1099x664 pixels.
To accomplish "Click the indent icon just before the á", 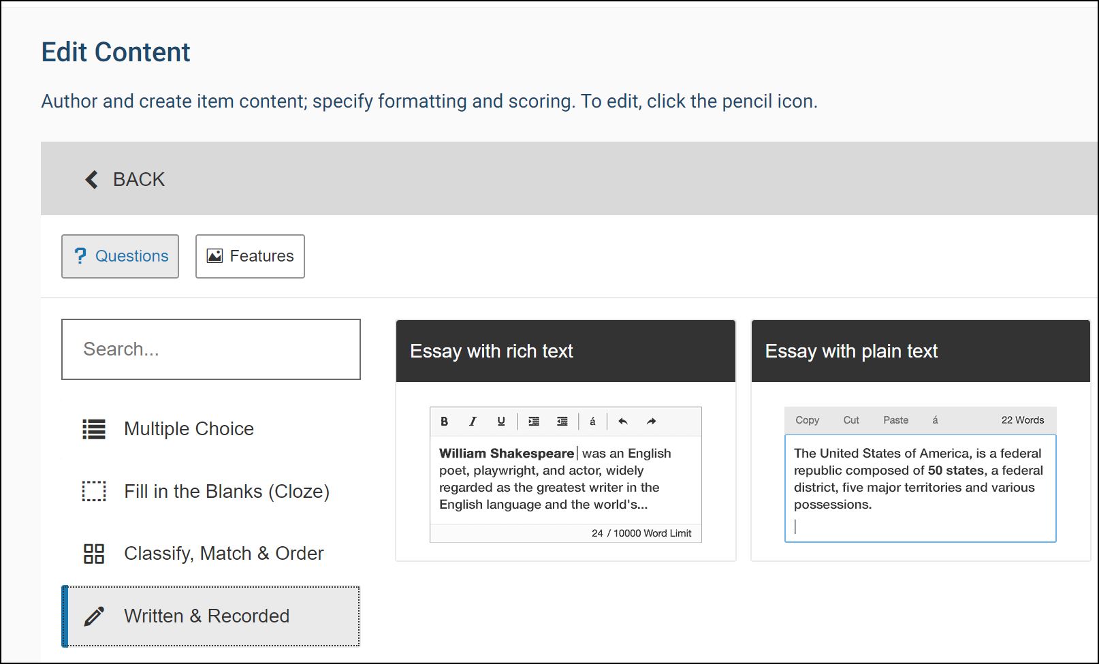I will [x=562, y=422].
